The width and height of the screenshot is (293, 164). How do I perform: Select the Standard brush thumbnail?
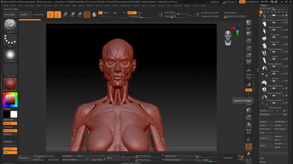(10, 25)
